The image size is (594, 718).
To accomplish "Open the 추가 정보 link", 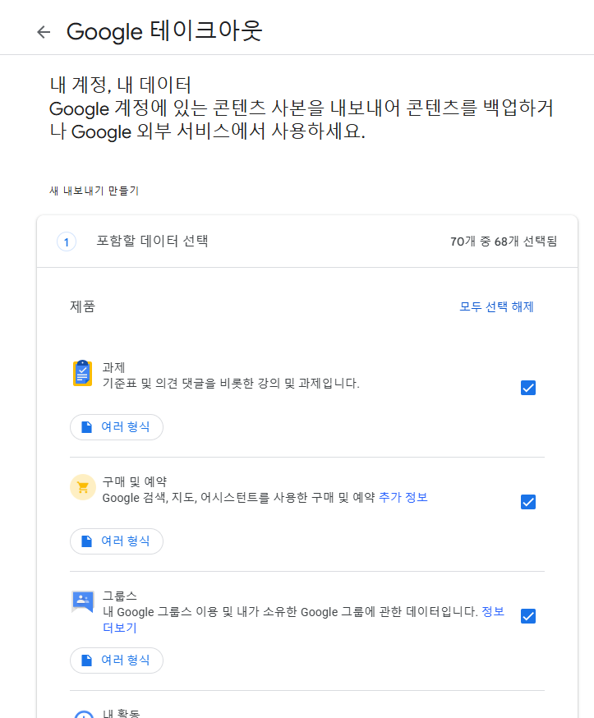I will [403, 497].
